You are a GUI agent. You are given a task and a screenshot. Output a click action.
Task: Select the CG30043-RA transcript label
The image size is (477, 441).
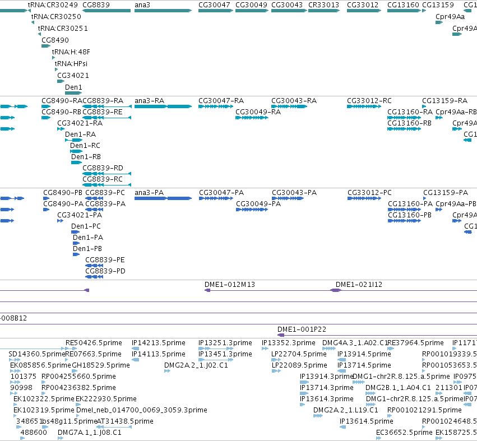(x=294, y=101)
